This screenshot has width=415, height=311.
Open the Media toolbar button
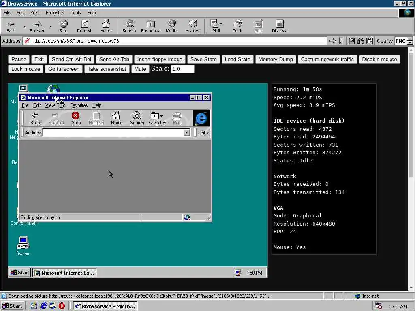point(171,27)
